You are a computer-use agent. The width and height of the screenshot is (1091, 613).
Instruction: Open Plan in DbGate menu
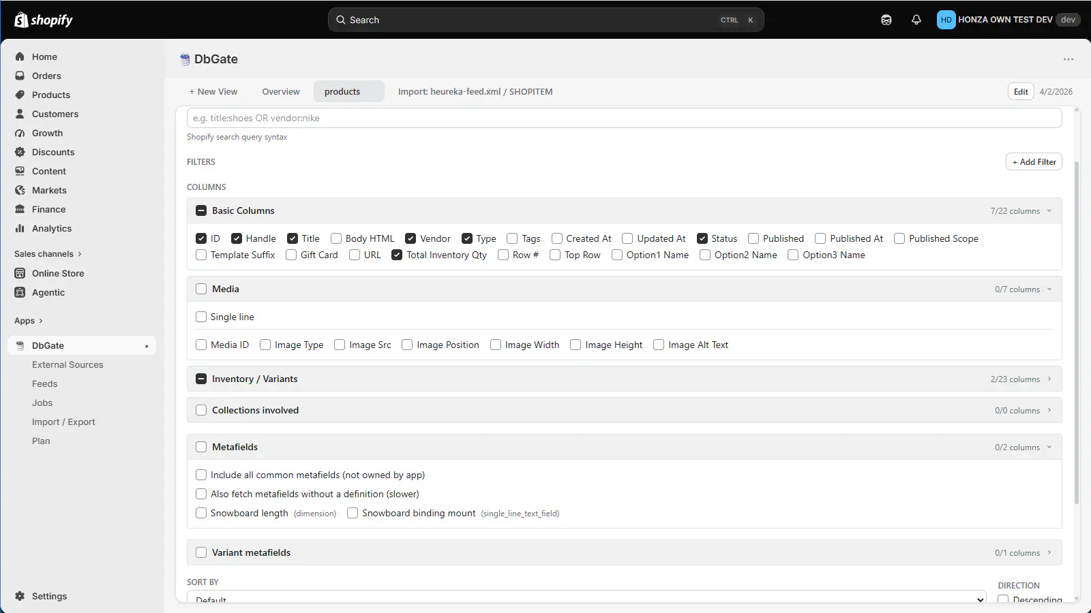(x=41, y=441)
